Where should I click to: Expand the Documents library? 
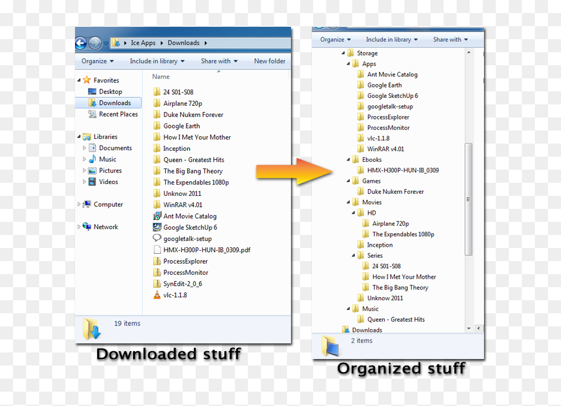click(x=84, y=148)
